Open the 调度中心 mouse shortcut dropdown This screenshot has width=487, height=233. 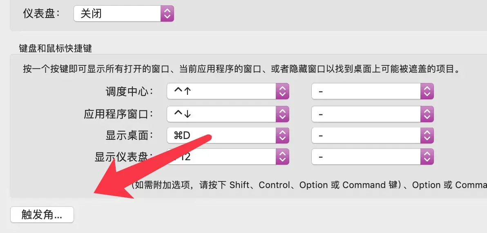pyautogui.click(x=372, y=91)
